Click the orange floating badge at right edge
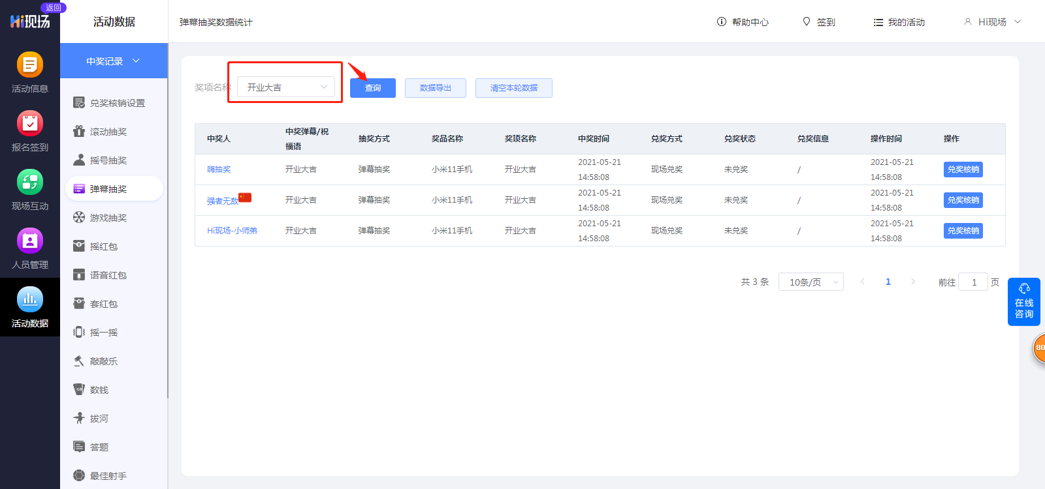The image size is (1045, 489). point(1039,348)
